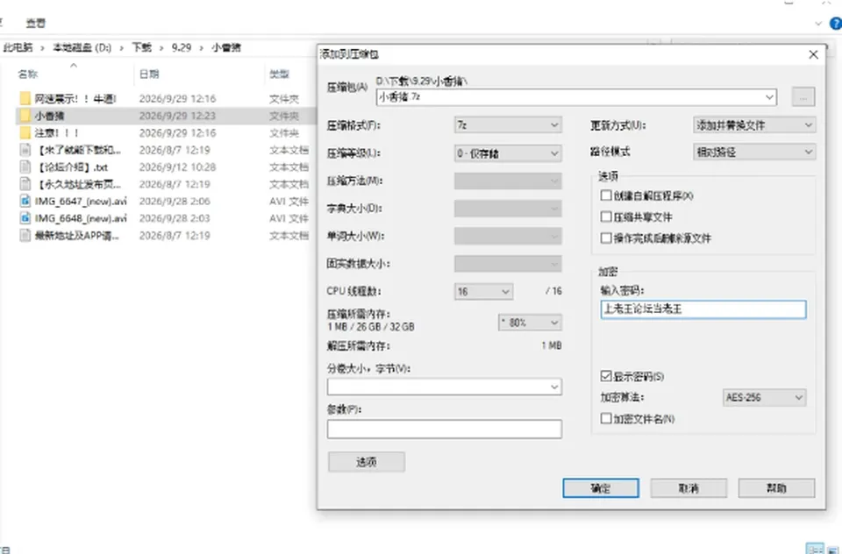Viewport: 842px width, 554px height.
Task: Open the 压缩等级 dropdown
Action: (508, 153)
